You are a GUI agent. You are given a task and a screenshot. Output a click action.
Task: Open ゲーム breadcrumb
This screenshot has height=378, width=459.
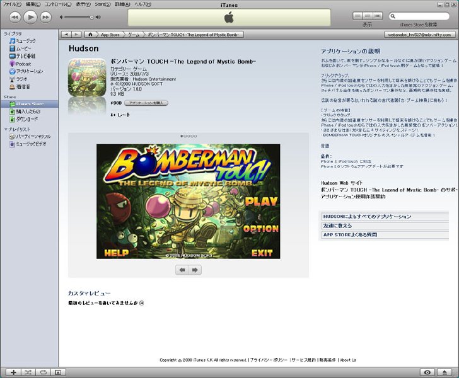(134, 35)
